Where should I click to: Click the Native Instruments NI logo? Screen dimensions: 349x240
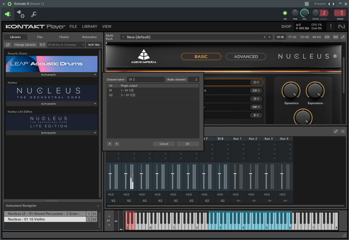[x=341, y=27]
